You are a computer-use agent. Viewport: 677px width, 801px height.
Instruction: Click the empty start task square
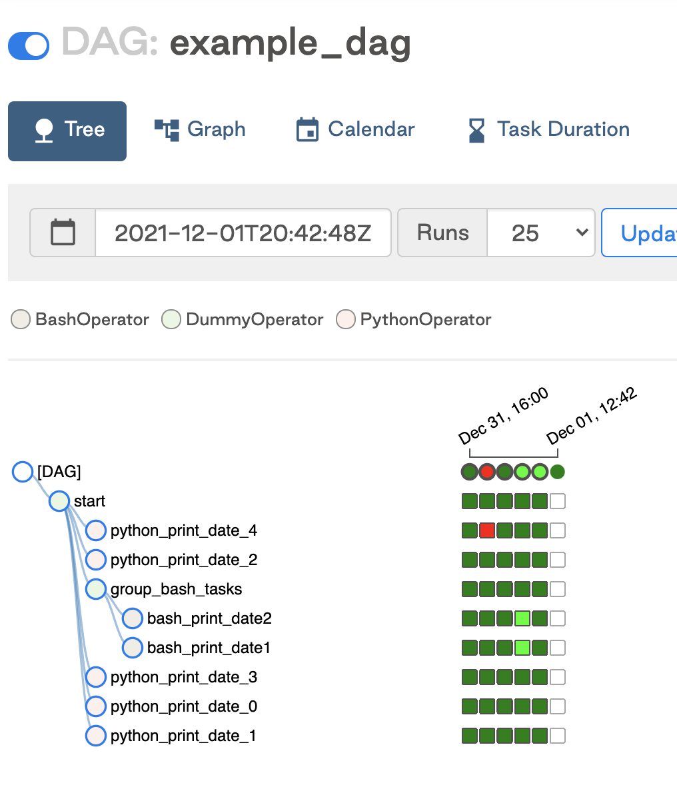[x=558, y=501]
